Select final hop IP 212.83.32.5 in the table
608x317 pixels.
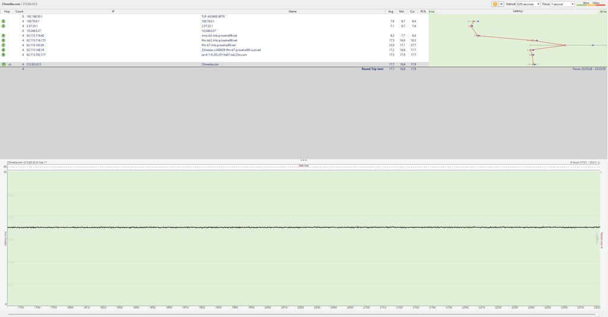(34, 64)
